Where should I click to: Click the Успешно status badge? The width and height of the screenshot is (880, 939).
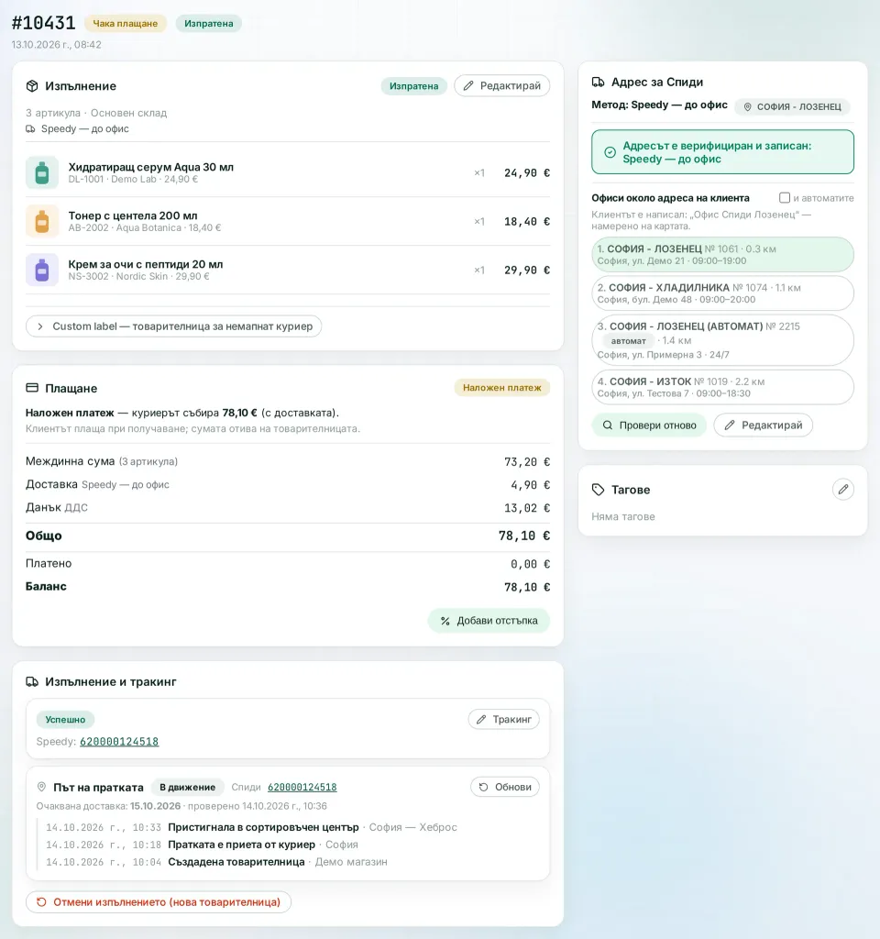(65, 719)
